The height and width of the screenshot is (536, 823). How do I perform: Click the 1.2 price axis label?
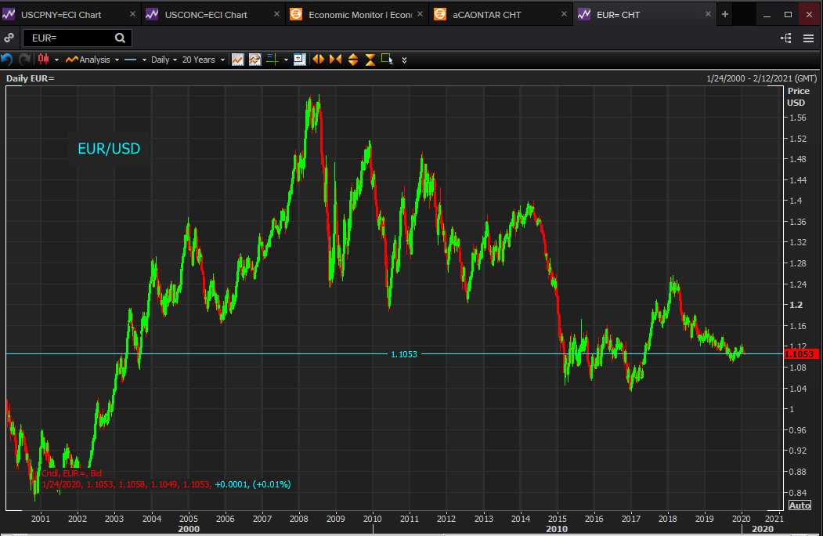pos(796,305)
